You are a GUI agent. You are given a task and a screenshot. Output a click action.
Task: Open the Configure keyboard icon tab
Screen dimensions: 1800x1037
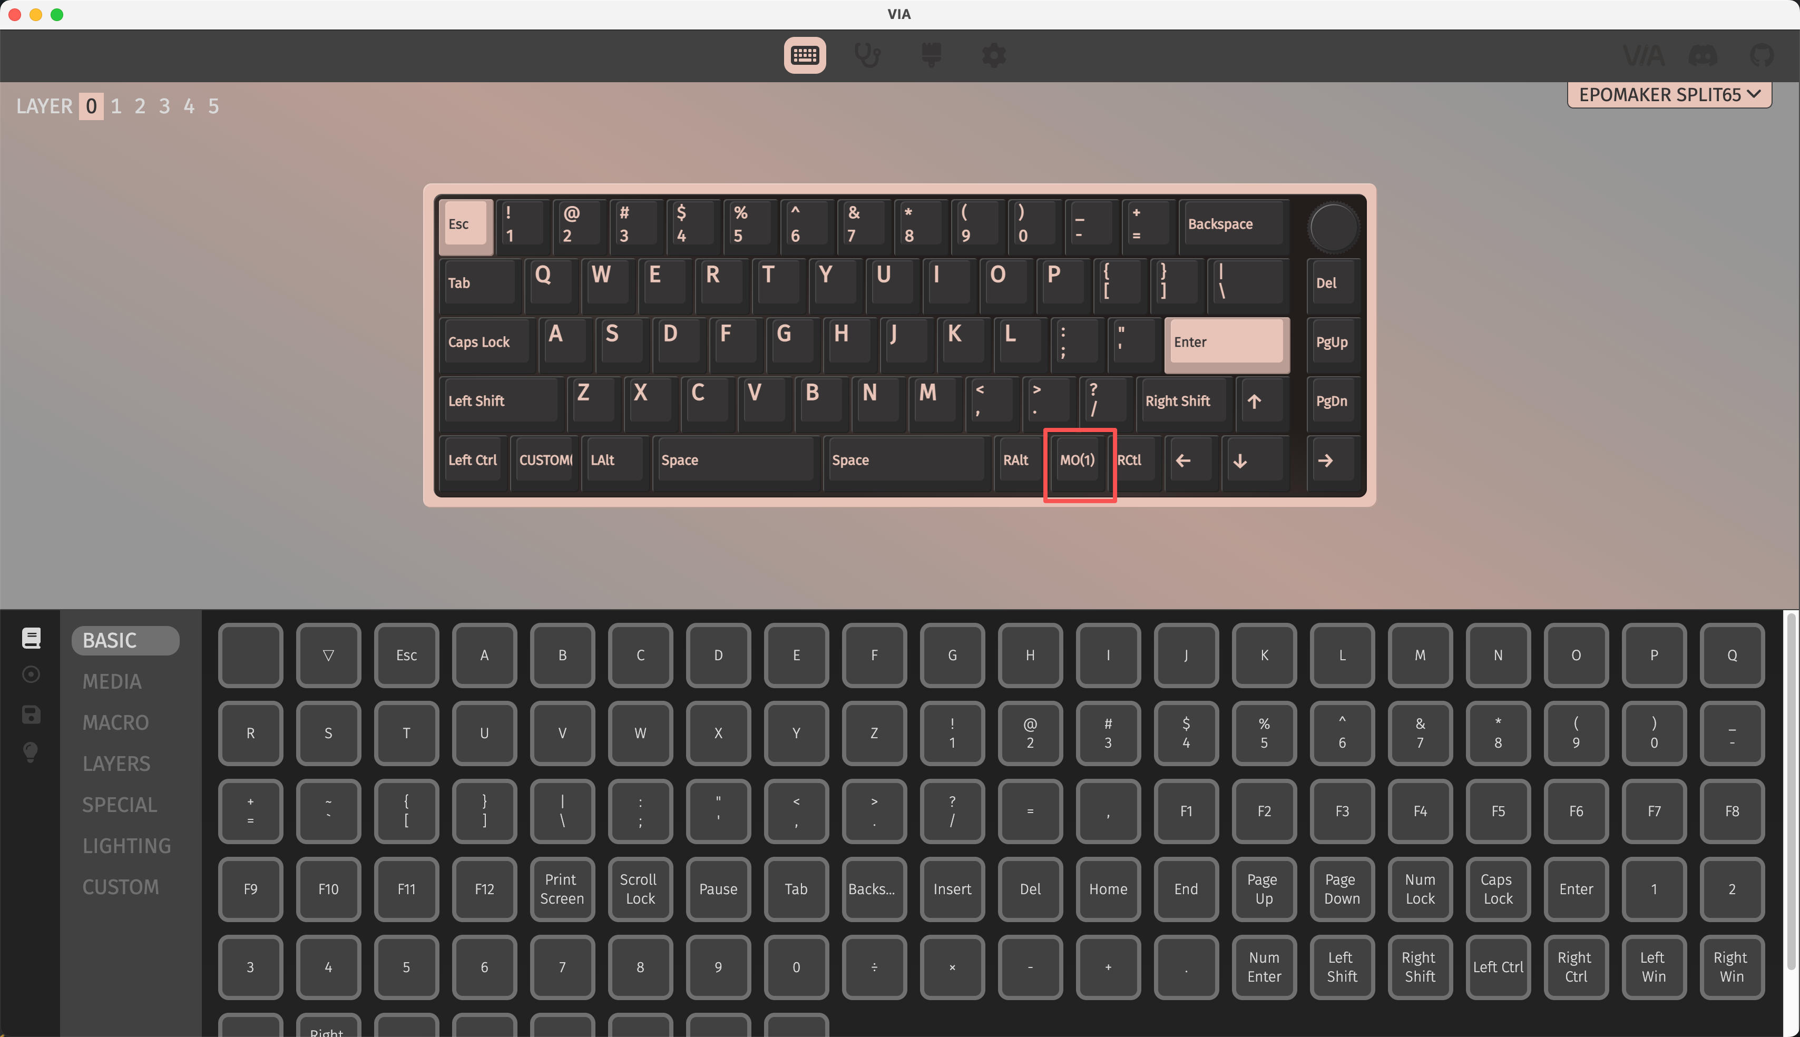click(805, 55)
